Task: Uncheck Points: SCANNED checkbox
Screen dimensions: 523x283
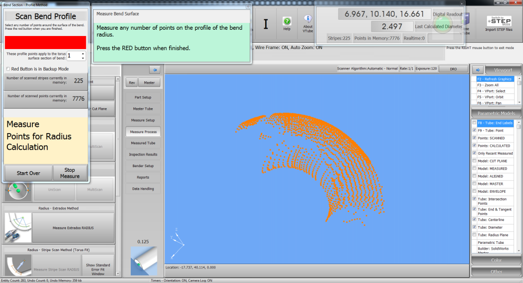Action: 474,138
